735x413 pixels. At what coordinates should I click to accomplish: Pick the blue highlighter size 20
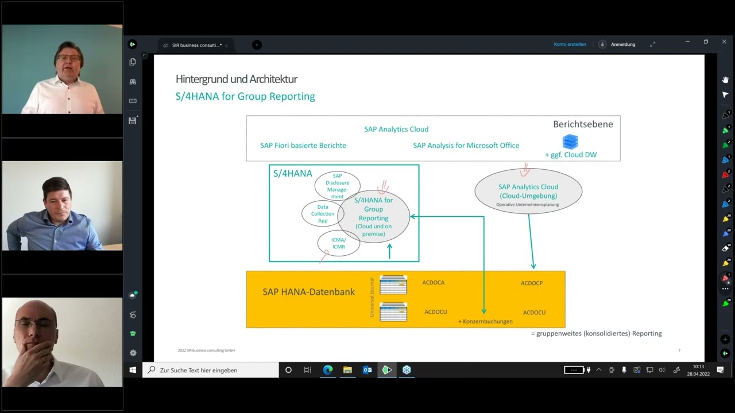(725, 234)
